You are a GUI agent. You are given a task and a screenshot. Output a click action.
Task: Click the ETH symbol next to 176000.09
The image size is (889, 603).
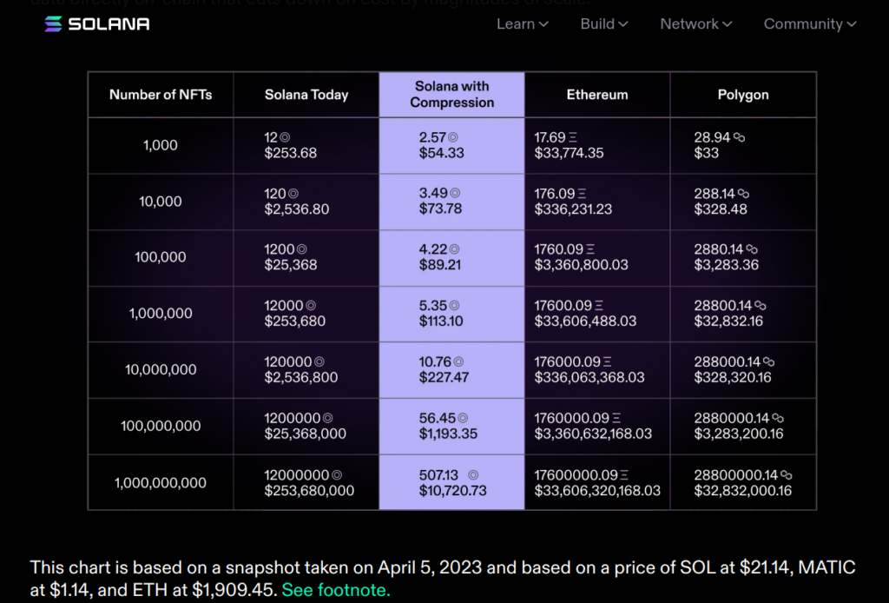[x=607, y=361]
